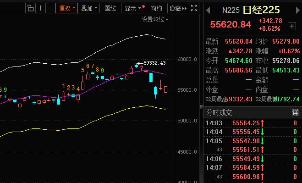Click the 最高 value 55686.56

click(x=239, y=70)
